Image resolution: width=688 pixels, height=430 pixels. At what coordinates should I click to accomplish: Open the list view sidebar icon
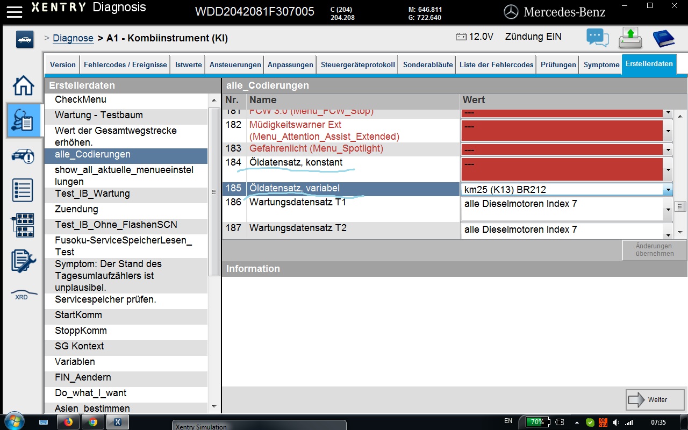pos(23,190)
